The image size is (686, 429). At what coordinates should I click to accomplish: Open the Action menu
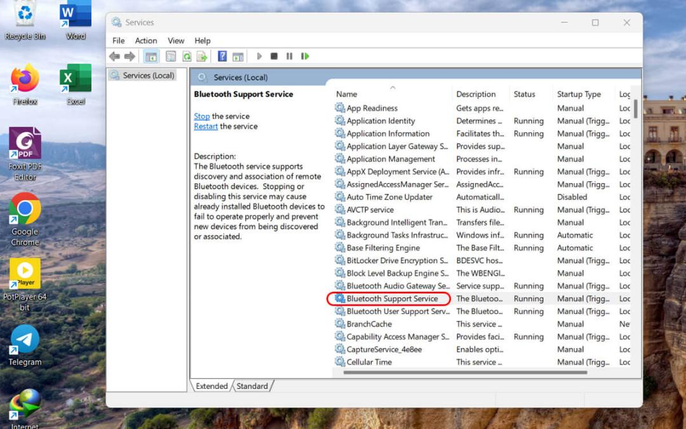pos(145,41)
